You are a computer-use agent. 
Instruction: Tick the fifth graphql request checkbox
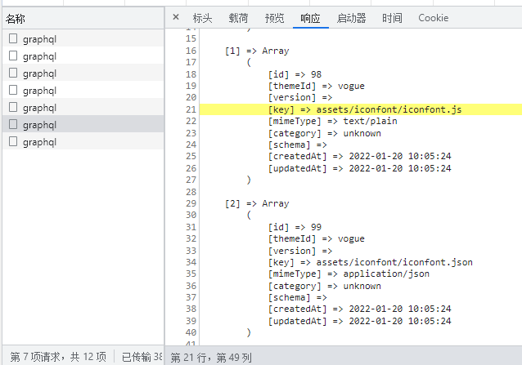pyautogui.click(x=13, y=107)
